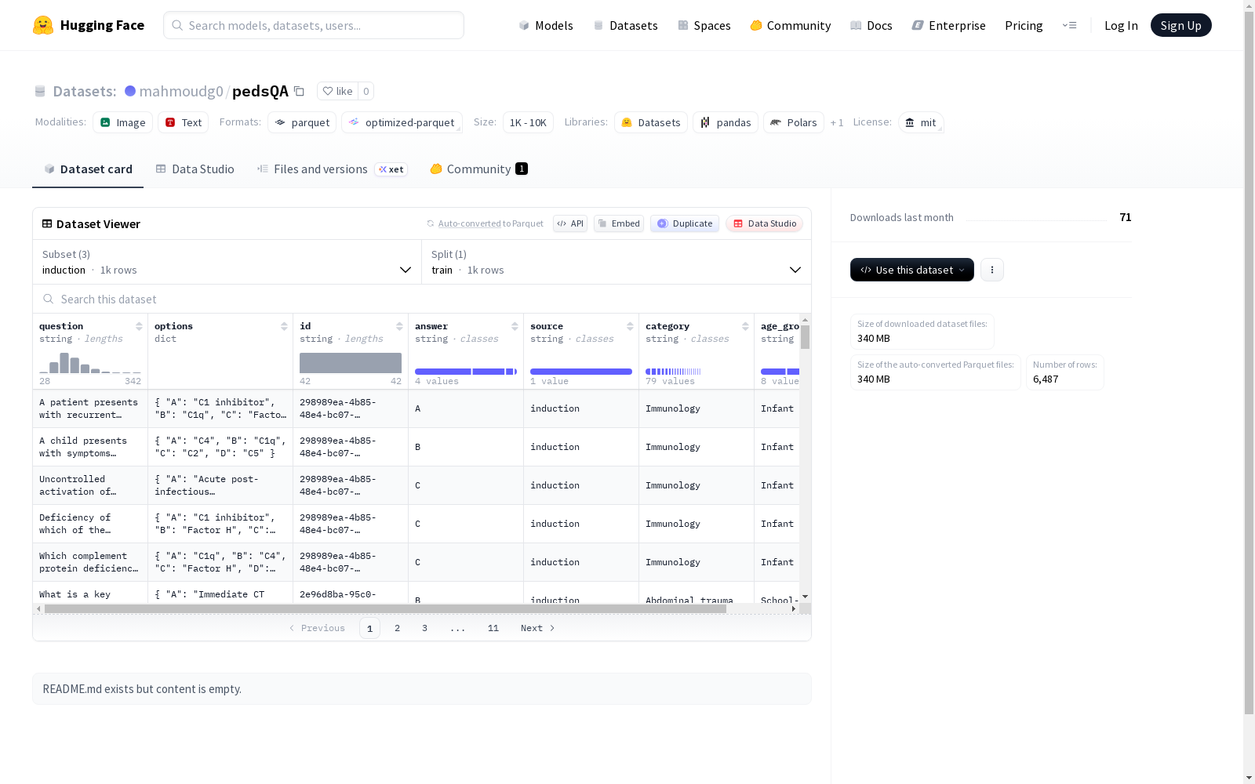Sort the question column
The width and height of the screenshot is (1255, 784).
pyautogui.click(x=139, y=326)
